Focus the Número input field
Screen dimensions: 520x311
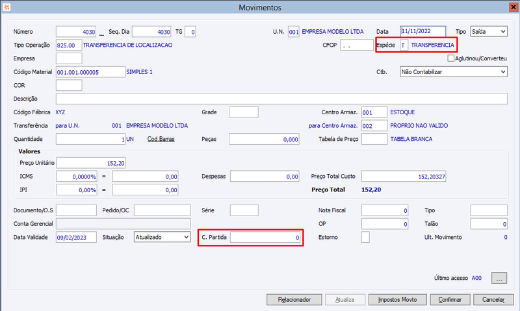pyautogui.click(x=76, y=32)
